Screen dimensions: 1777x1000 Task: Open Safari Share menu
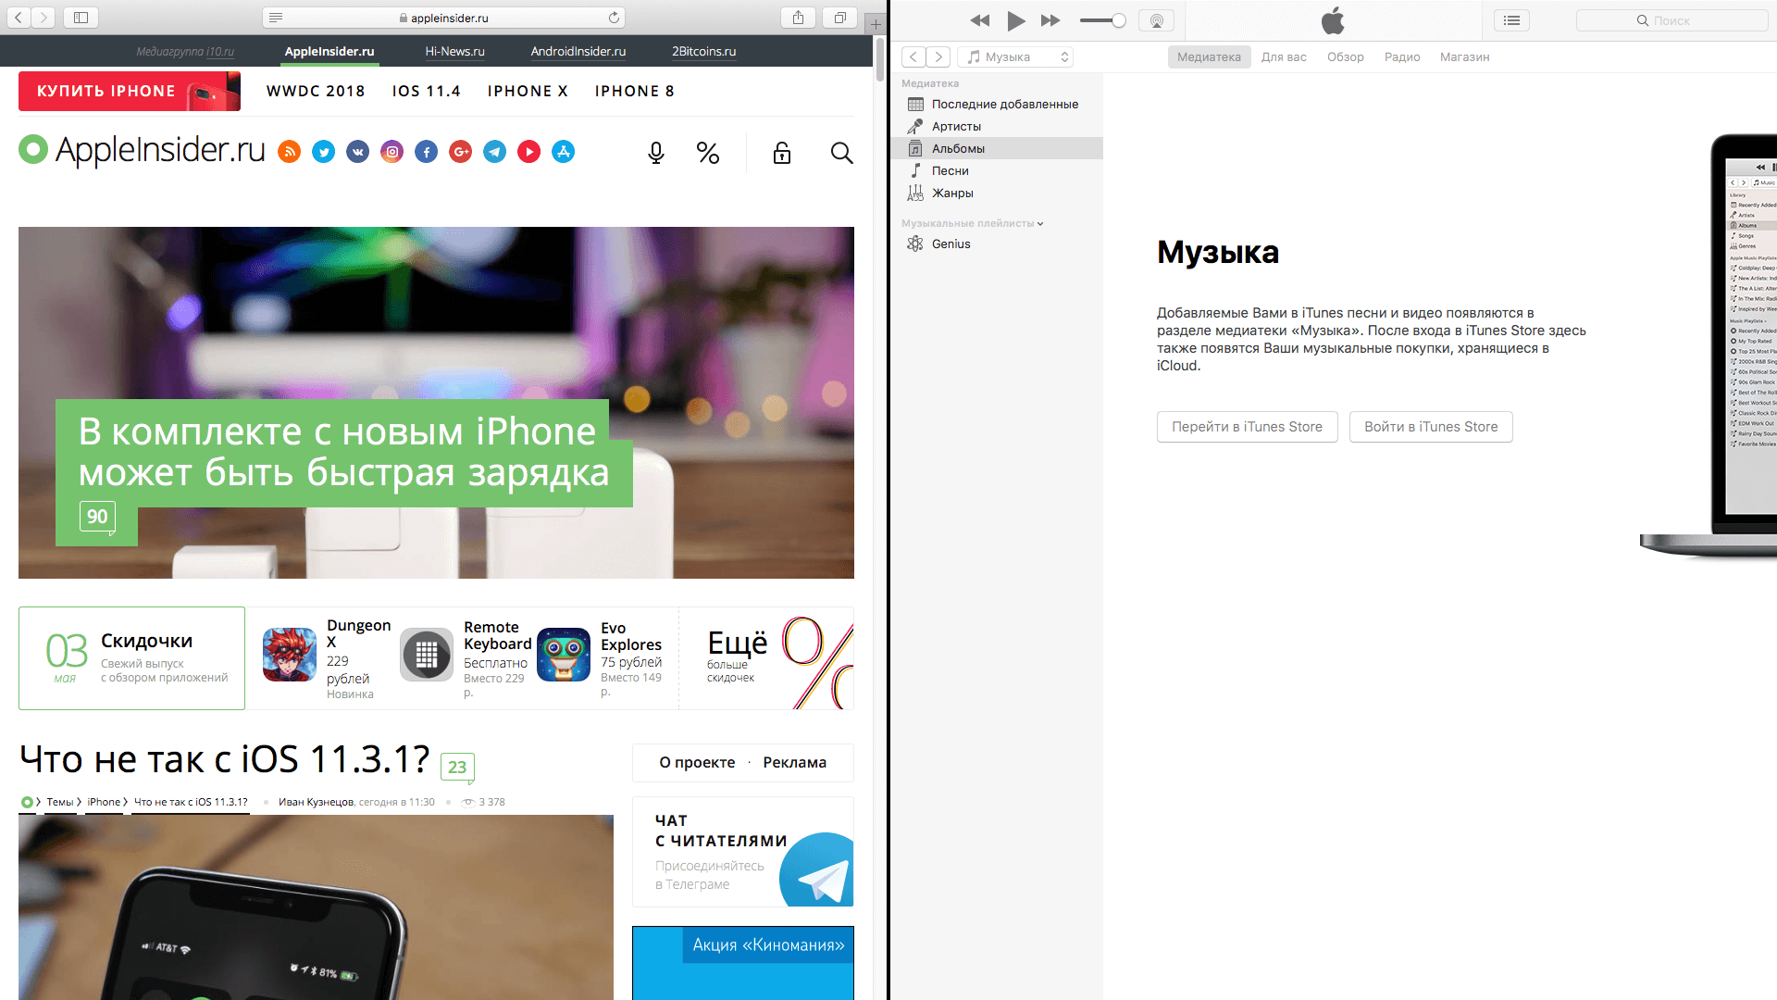point(798,18)
